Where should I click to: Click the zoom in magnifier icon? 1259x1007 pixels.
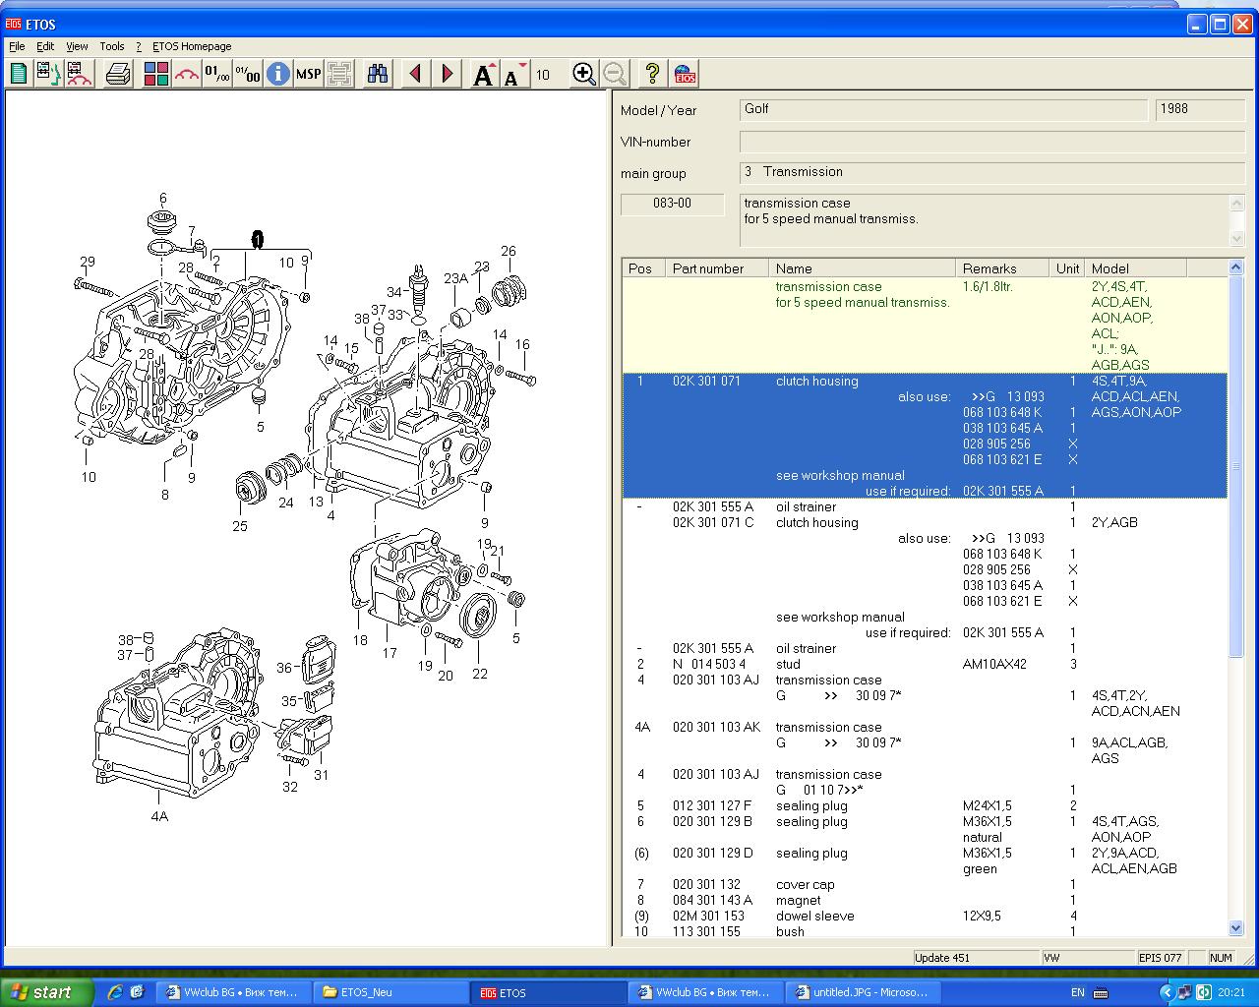click(x=583, y=74)
